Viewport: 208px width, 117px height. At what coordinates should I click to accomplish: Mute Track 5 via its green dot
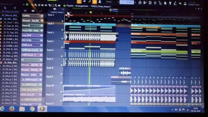point(62,47)
